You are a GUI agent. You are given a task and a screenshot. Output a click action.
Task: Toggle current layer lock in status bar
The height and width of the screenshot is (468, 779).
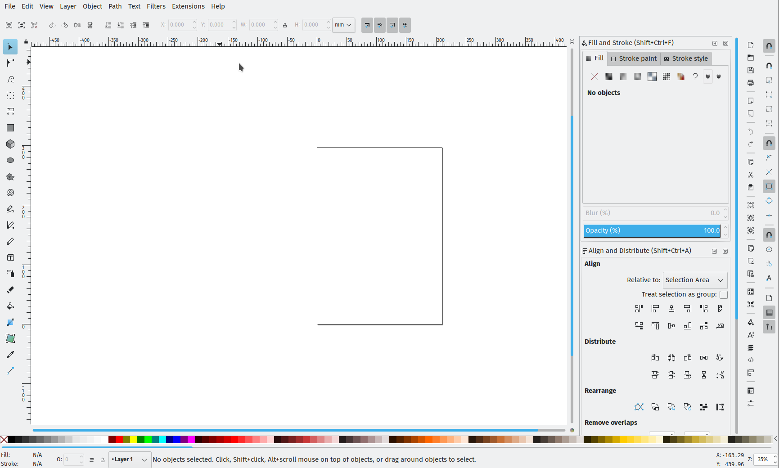click(x=103, y=460)
